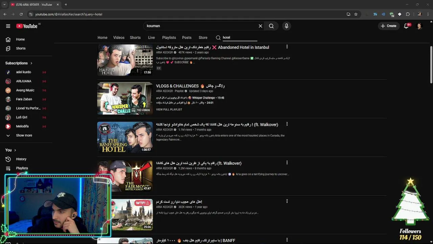Open the YouTube hamburger guide menu
The image size is (433, 244).
point(8,26)
